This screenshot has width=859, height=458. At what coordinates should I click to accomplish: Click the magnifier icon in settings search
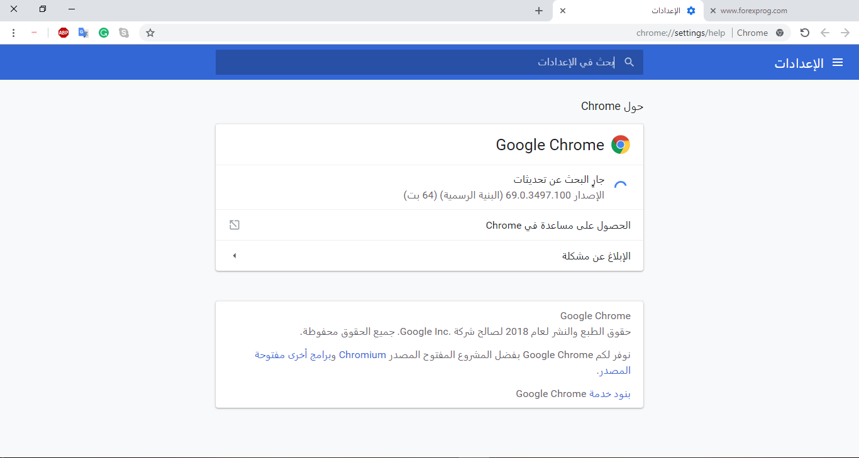pos(629,62)
